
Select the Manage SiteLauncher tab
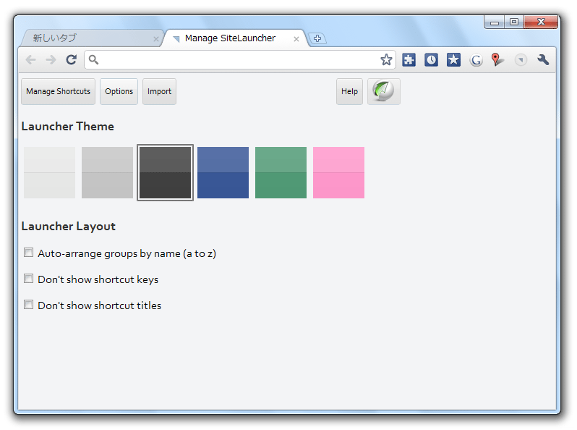[x=236, y=38]
